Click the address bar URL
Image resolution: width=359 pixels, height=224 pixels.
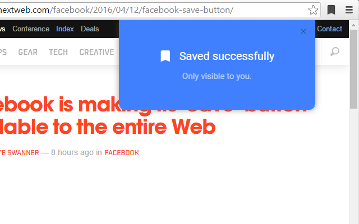(117, 10)
